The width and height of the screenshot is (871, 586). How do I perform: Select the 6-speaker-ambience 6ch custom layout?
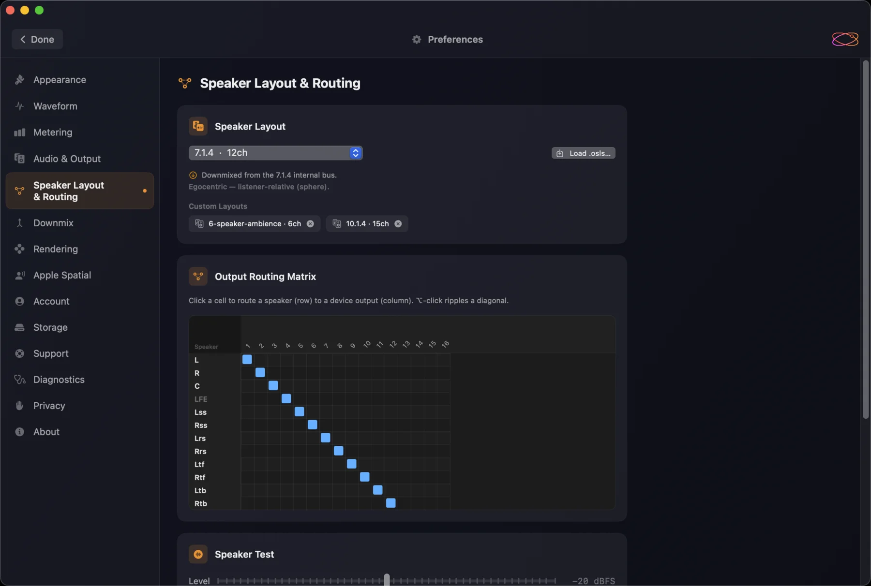point(255,224)
